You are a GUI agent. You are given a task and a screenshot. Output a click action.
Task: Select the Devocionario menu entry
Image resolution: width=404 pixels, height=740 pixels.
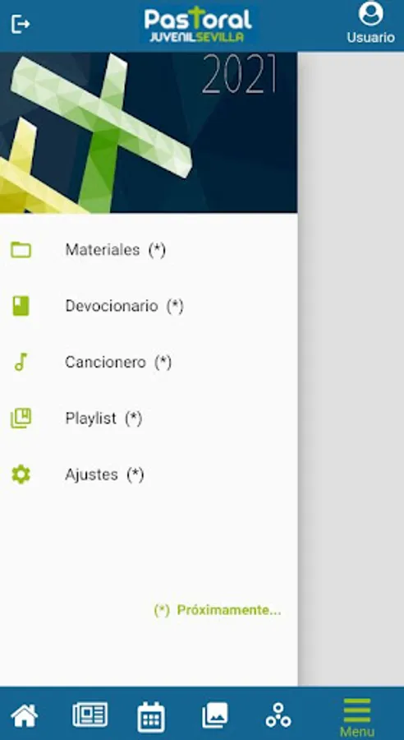click(x=149, y=306)
